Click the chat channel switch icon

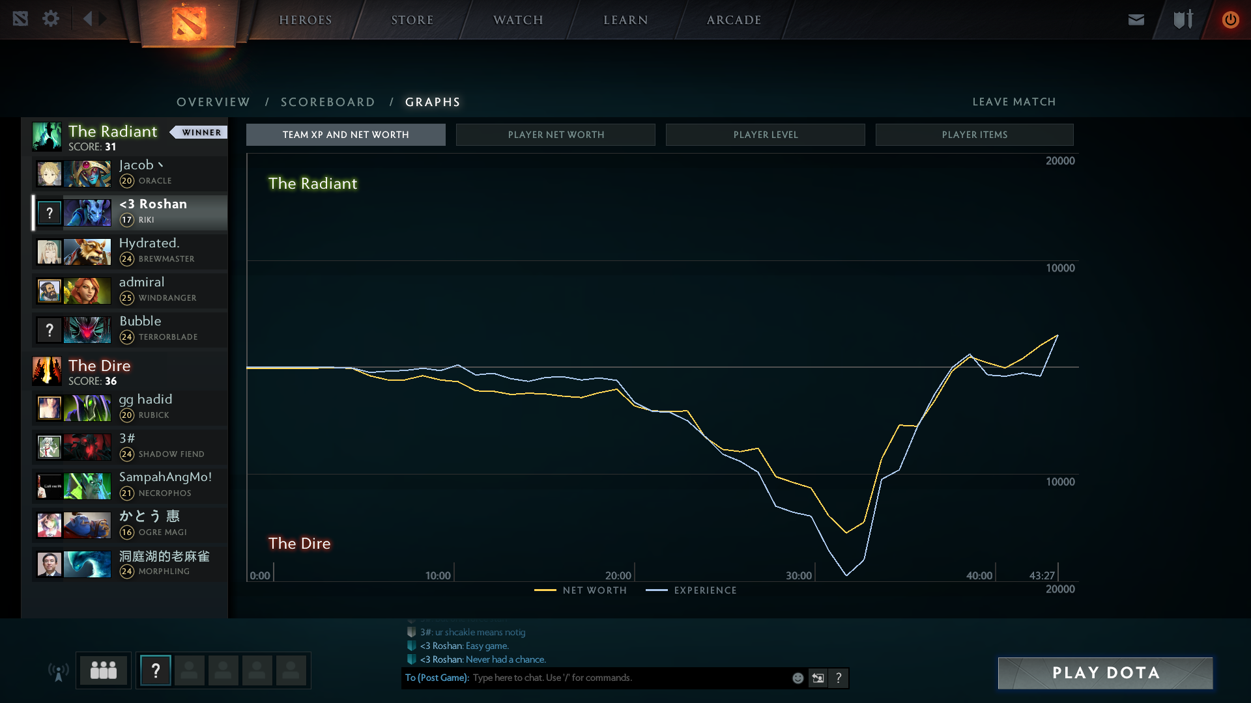[818, 678]
